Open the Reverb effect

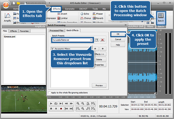click(98, 18)
